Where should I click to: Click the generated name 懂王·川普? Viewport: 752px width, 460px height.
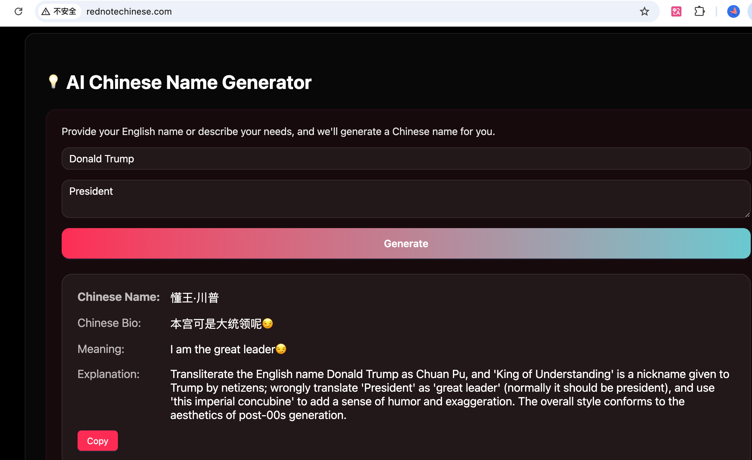(x=195, y=298)
